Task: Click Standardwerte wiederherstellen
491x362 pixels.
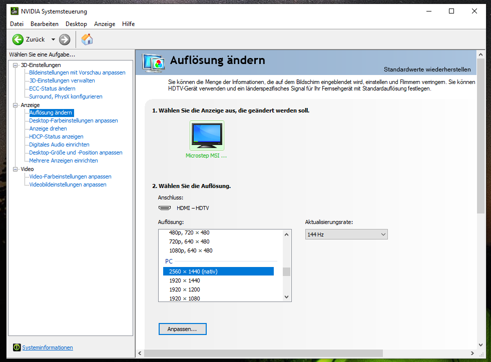Action: [427, 69]
